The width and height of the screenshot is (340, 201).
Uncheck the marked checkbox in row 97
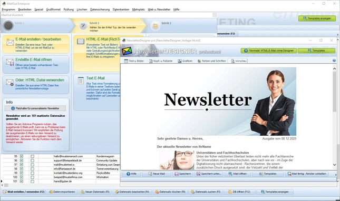coord(22,165)
